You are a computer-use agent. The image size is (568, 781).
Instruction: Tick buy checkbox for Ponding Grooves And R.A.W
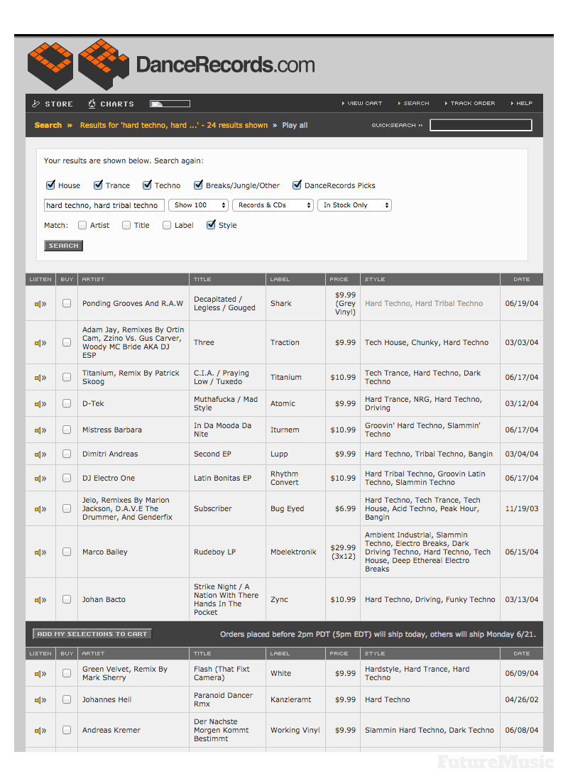(x=67, y=303)
